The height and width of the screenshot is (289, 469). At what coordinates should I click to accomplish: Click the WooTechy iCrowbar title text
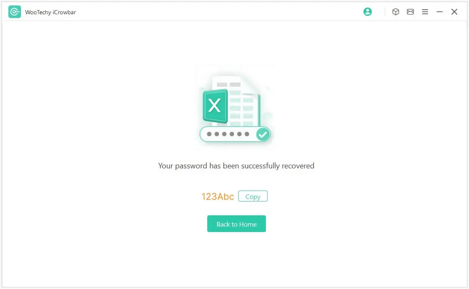pyautogui.click(x=50, y=12)
